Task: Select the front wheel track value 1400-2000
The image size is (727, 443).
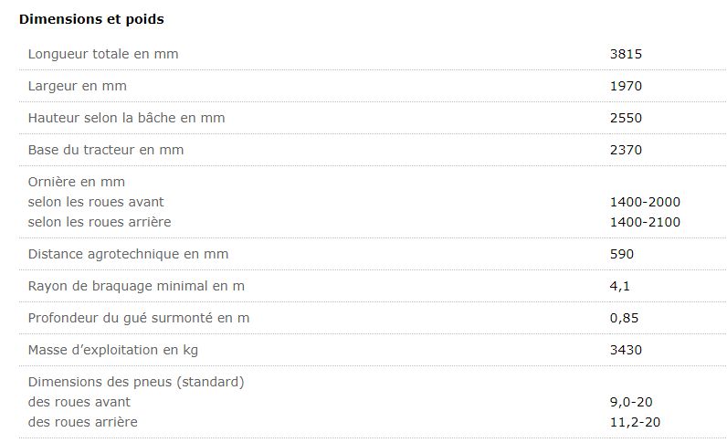Action: point(645,202)
